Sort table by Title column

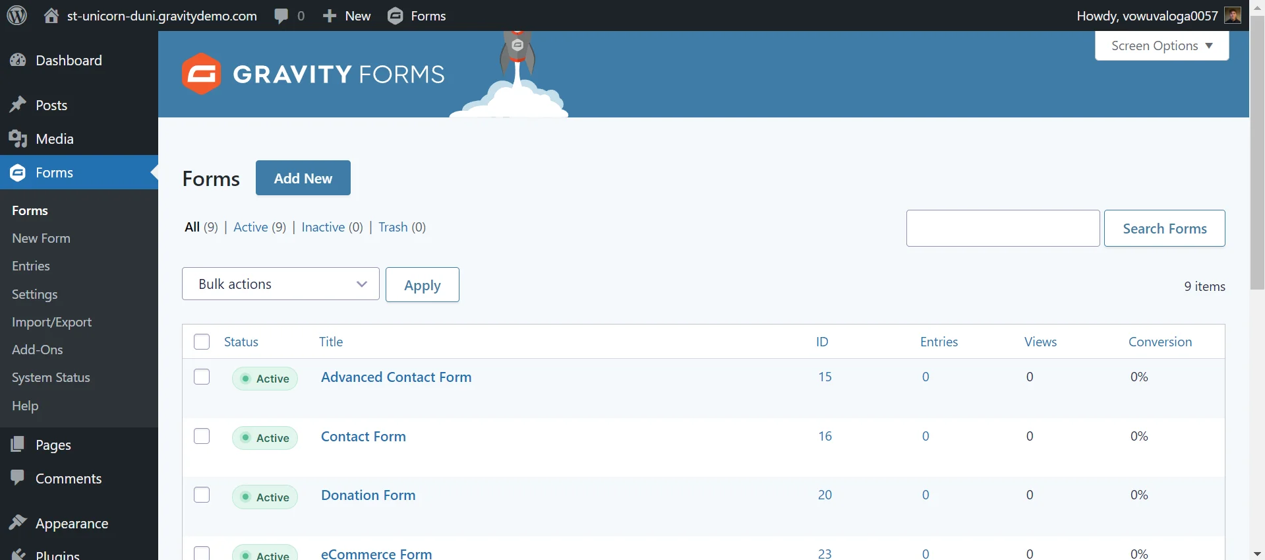[x=331, y=342]
